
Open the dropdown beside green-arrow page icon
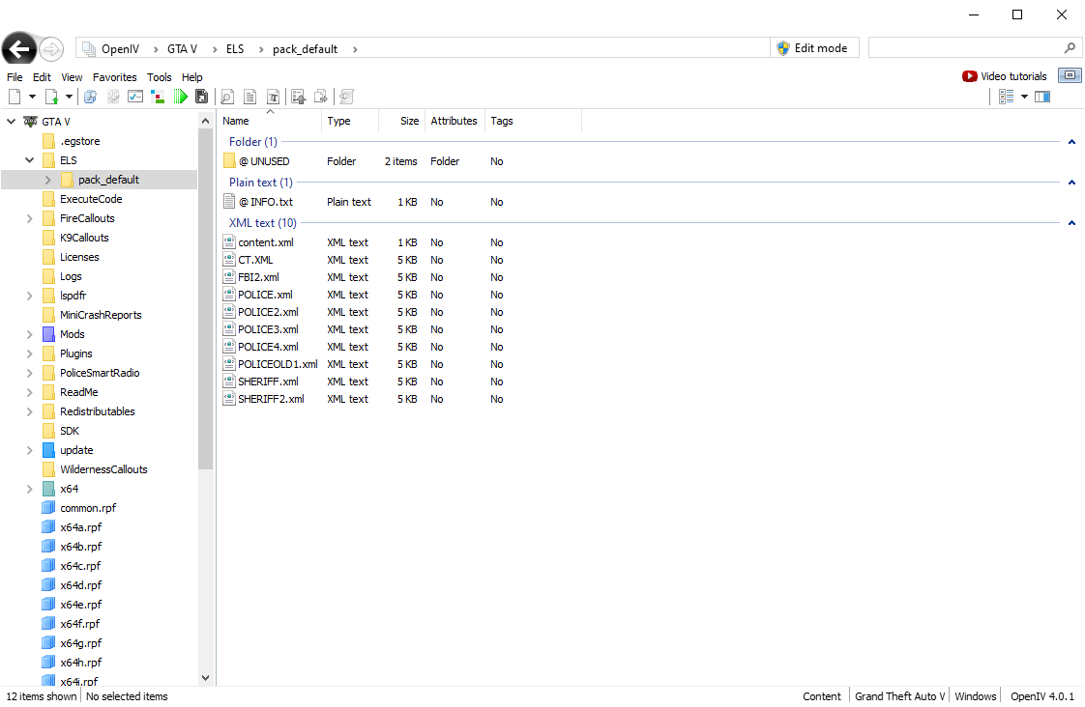click(70, 97)
